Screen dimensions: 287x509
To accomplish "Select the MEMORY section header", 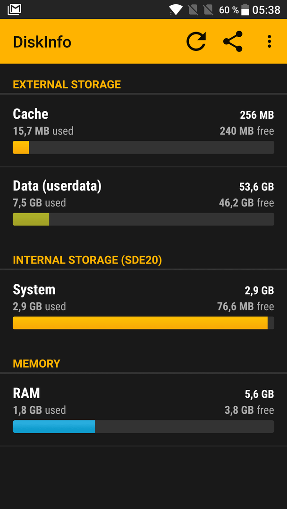I will [36, 363].
